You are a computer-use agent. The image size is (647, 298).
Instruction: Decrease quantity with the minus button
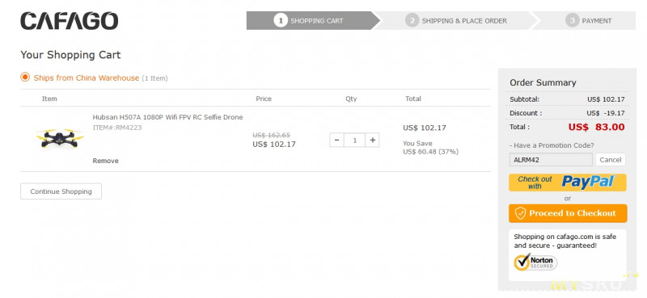coord(336,141)
